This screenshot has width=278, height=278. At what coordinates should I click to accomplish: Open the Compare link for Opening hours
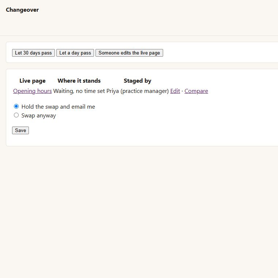point(196,91)
